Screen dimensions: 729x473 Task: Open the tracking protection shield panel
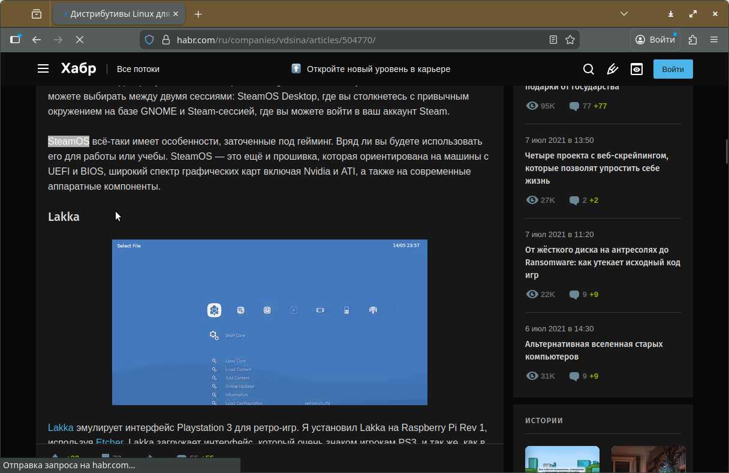coord(150,40)
